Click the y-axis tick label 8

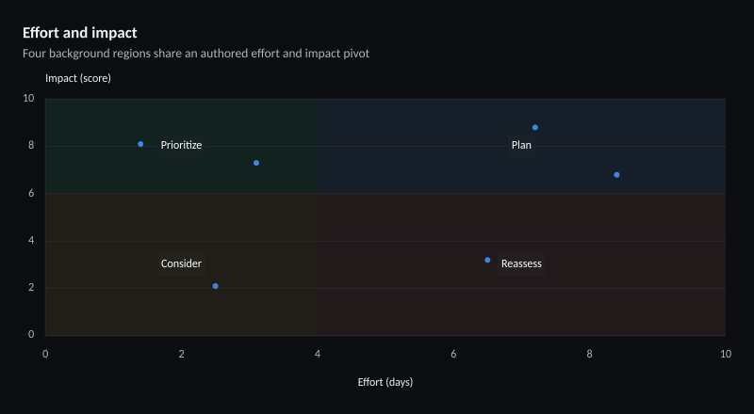tap(31, 145)
